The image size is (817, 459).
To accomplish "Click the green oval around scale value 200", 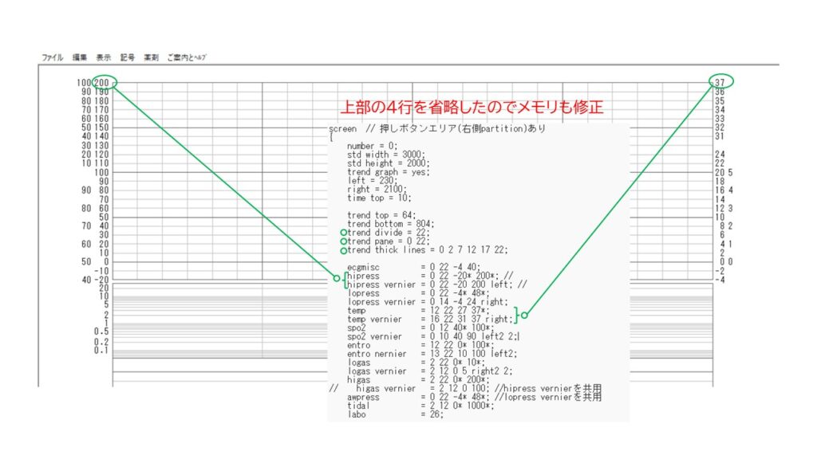I will [105, 82].
